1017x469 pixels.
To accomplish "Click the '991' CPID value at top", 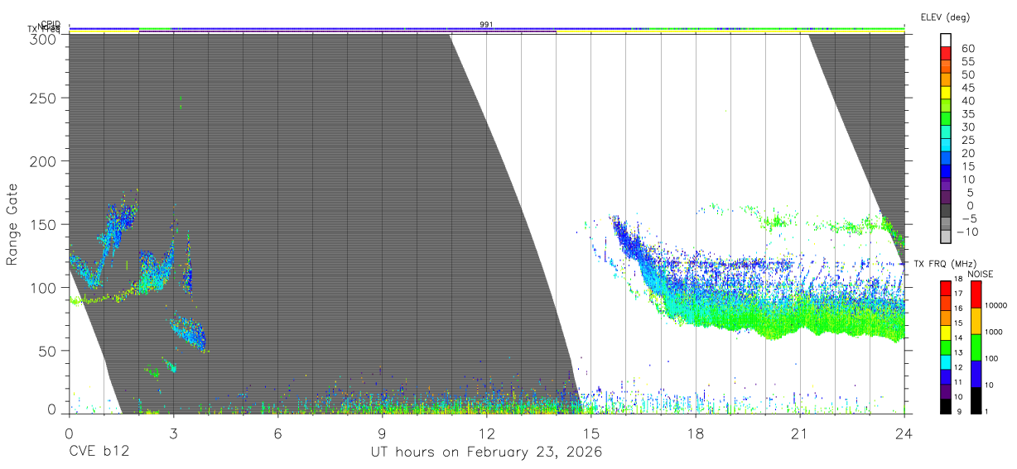I will [486, 25].
